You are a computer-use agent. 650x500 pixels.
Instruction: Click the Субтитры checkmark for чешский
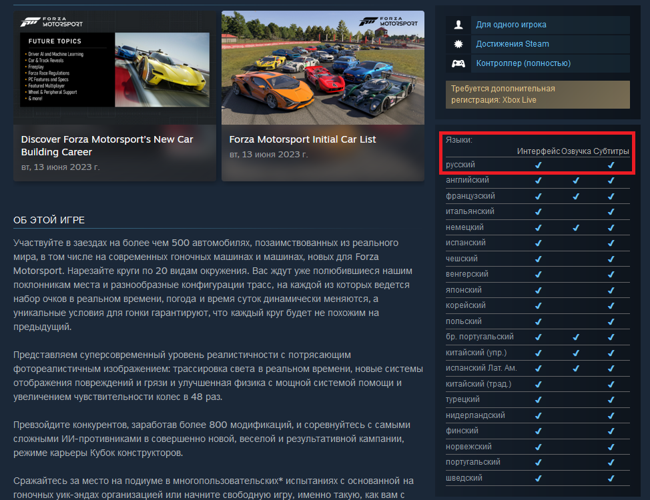click(611, 259)
